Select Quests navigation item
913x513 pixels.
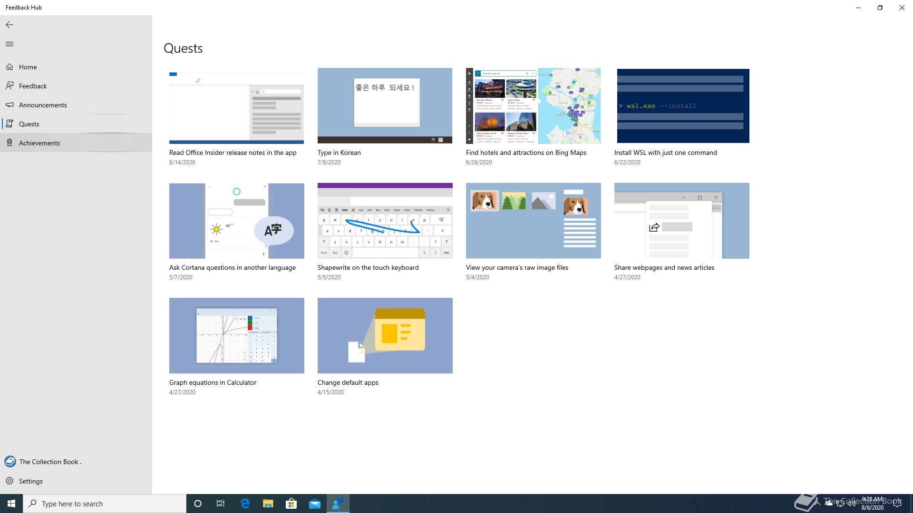tap(29, 124)
